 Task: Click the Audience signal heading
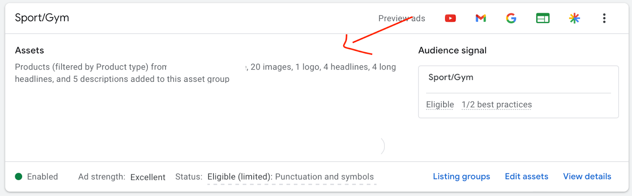pyautogui.click(x=452, y=50)
